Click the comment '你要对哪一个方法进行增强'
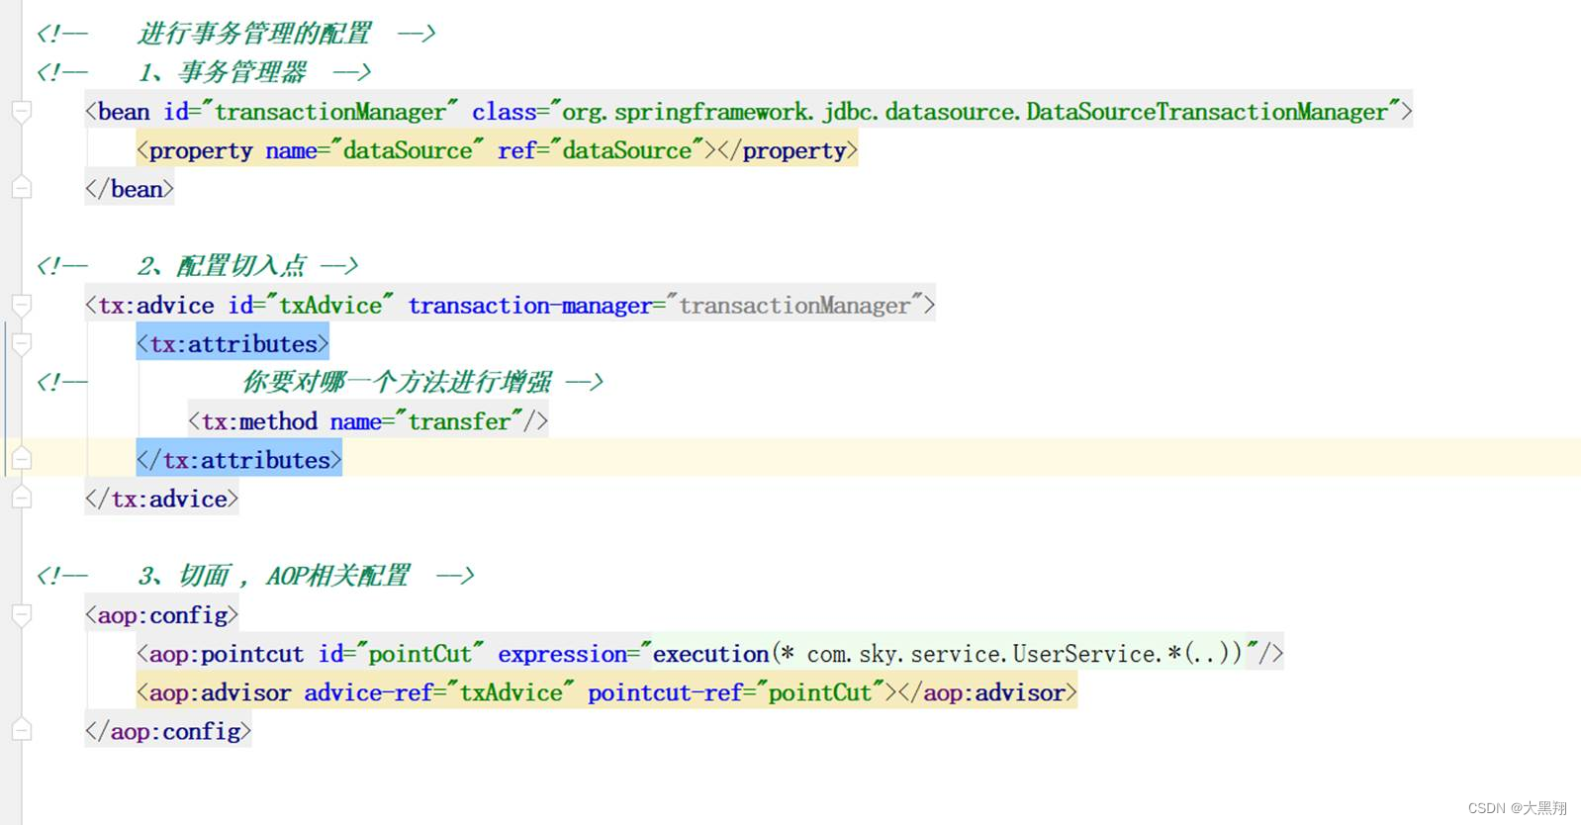 (x=398, y=382)
